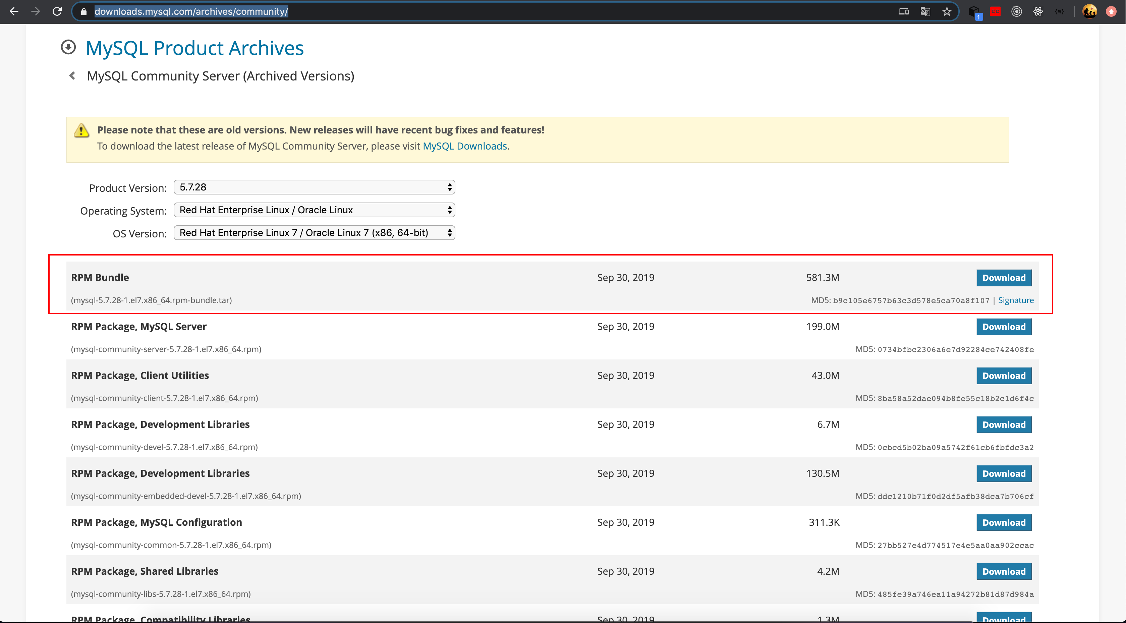This screenshot has height=623, width=1126.
Task: Download the Client Utilities RPM package
Action: coord(1004,376)
